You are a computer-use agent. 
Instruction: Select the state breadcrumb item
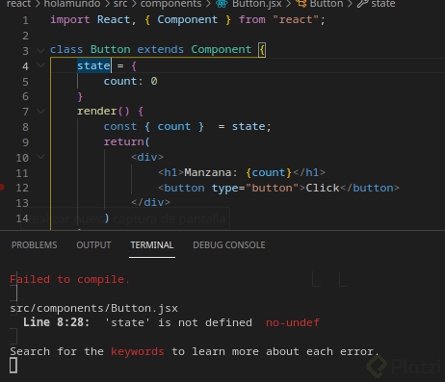tap(383, 4)
